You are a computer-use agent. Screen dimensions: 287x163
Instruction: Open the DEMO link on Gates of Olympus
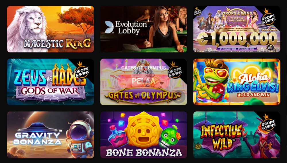(143, 95)
